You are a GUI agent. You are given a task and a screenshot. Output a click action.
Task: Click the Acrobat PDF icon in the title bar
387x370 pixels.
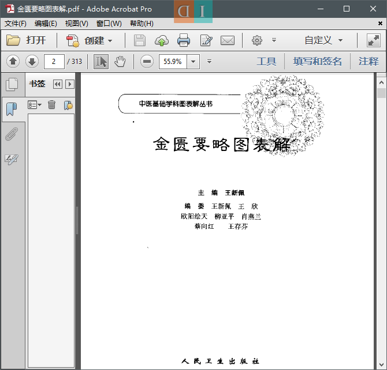10,9
